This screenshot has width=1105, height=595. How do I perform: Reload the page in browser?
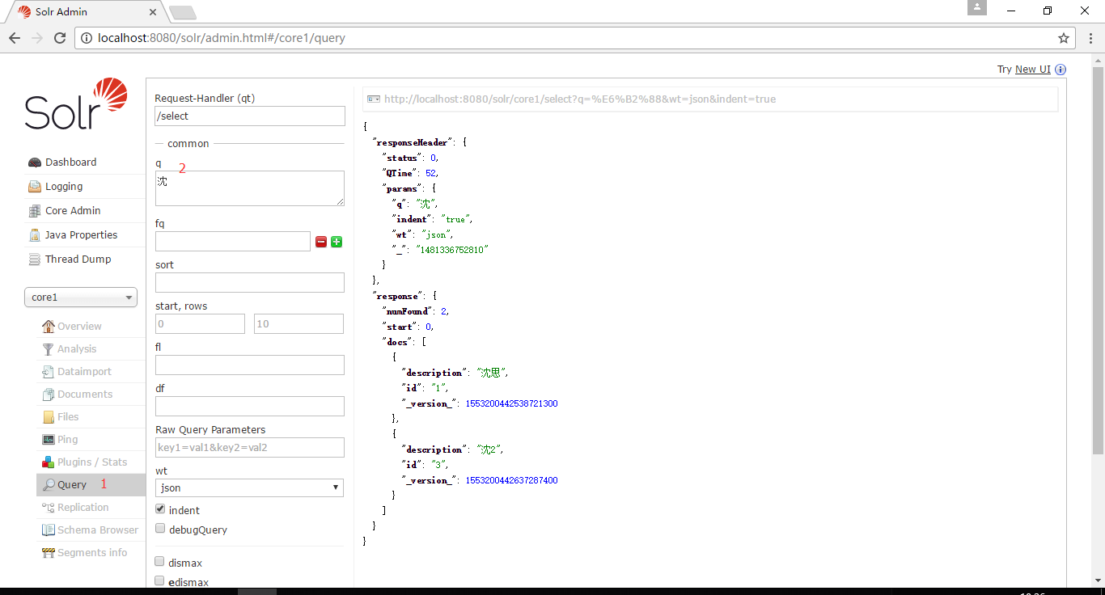pyautogui.click(x=60, y=38)
